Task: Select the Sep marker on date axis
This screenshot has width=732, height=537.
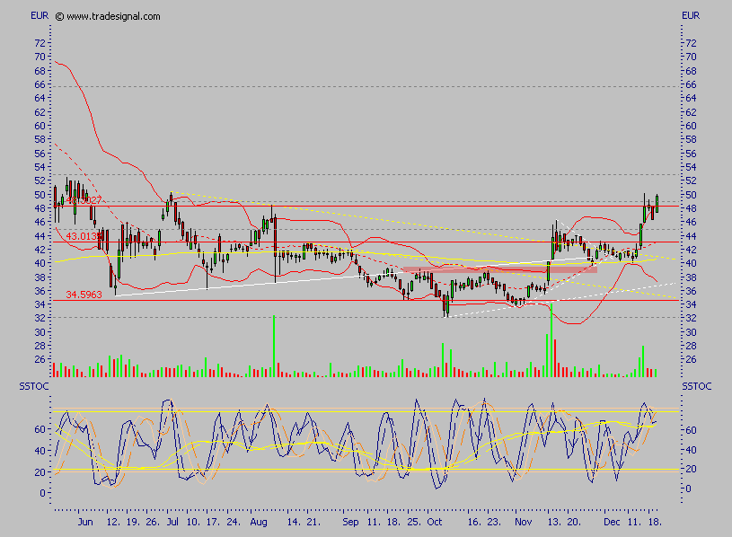Action: [350, 521]
